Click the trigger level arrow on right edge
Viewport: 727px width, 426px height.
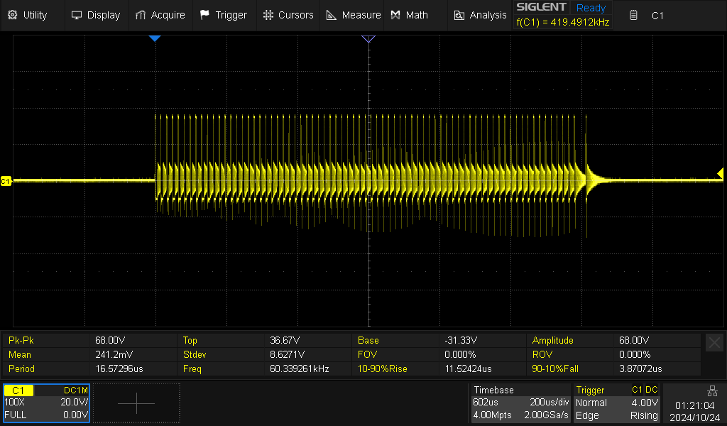719,173
